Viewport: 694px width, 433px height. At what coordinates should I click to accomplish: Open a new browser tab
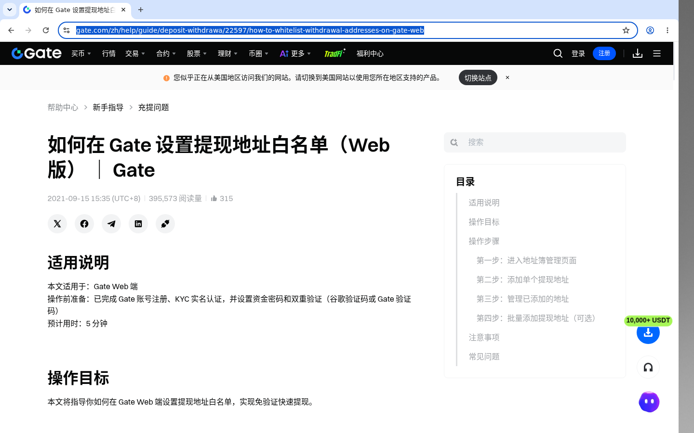click(x=141, y=10)
